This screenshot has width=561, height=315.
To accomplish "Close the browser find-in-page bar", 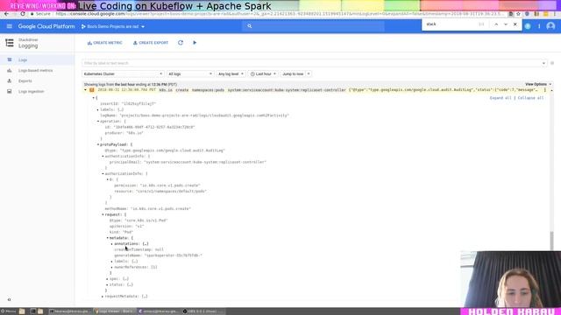I will coord(515,24).
